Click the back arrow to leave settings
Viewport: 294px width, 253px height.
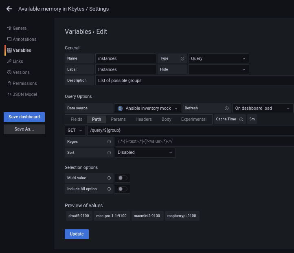tap(9, 9)
